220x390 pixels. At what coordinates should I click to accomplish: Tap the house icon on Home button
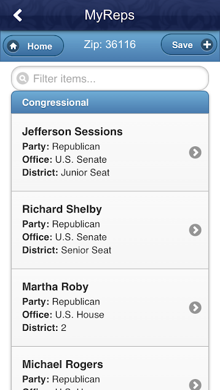point(13,46)
